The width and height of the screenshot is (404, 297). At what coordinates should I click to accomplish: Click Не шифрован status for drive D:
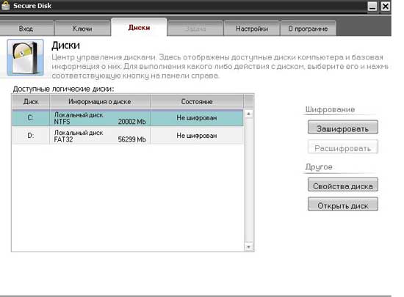click(197, 136)
